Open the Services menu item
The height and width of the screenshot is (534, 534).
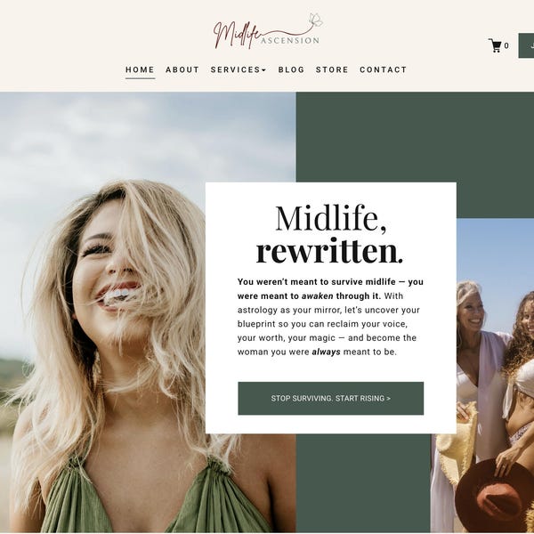pyautogui.click(x=238, y=69)
